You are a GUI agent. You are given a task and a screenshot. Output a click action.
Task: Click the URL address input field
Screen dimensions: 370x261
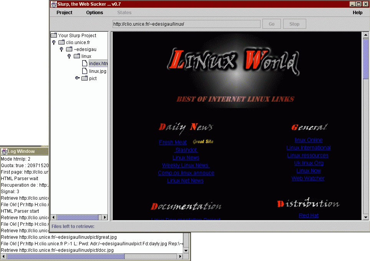click(x=186, y=24)
